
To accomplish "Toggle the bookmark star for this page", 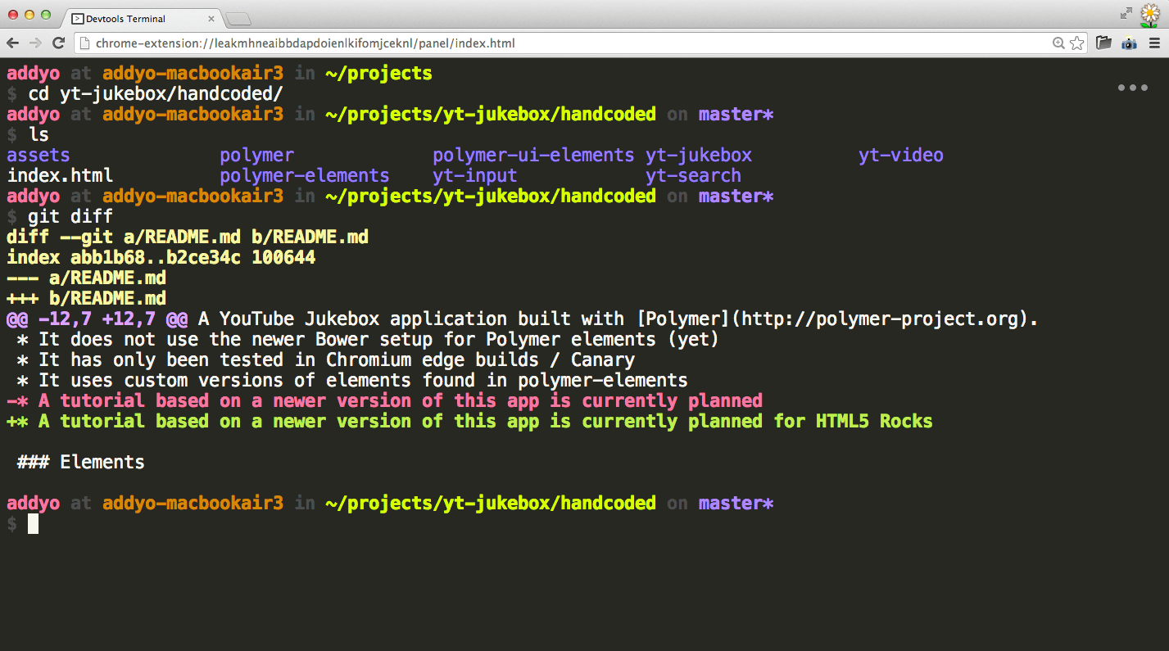I will click(x=1075, y=42).
